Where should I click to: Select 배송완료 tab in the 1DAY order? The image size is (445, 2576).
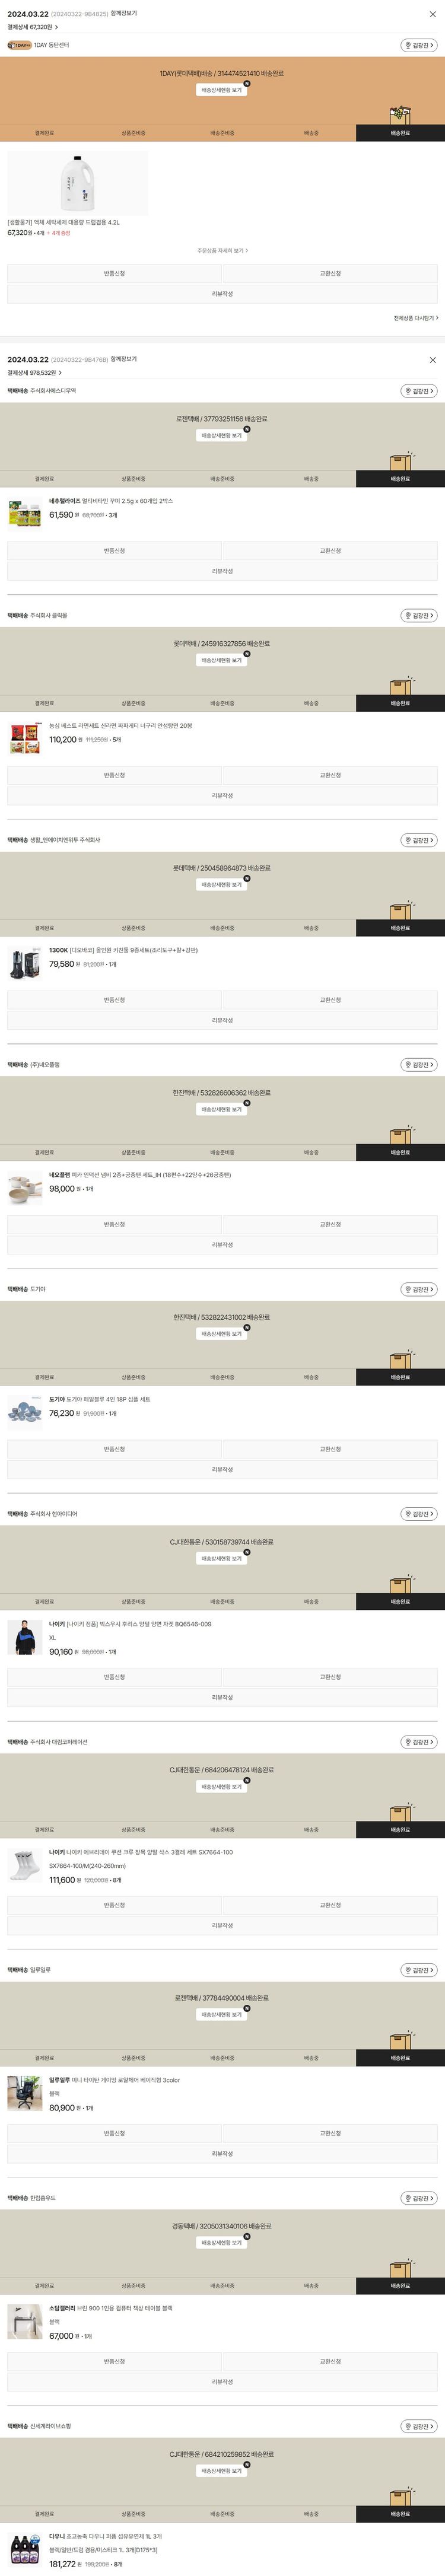[x=400, y=133]
